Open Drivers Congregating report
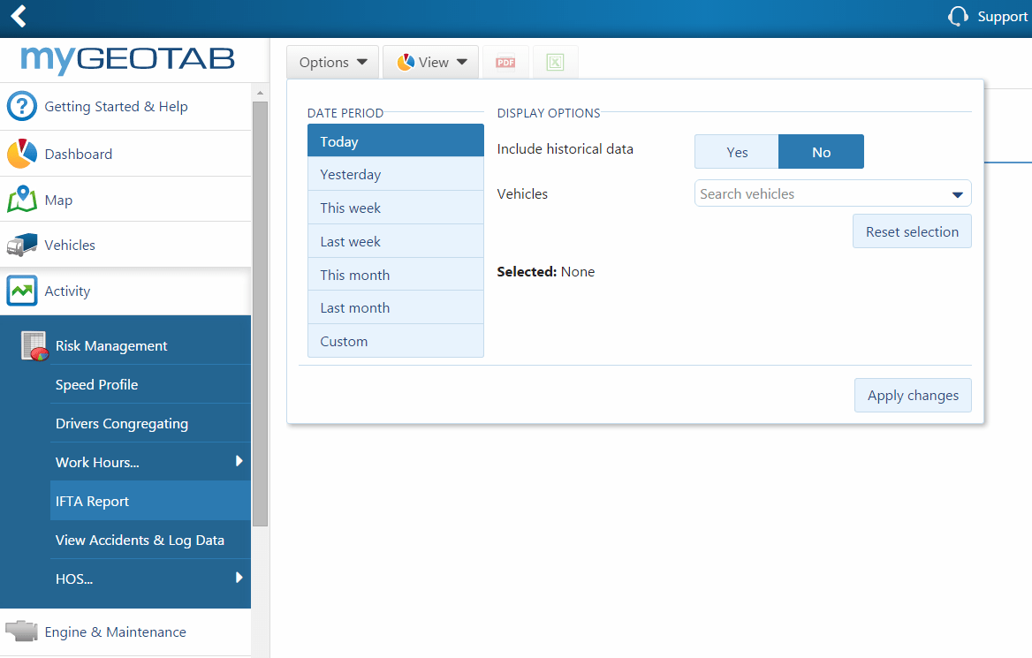This screenshot has height=658, width=1032. [x=151, y=423]
